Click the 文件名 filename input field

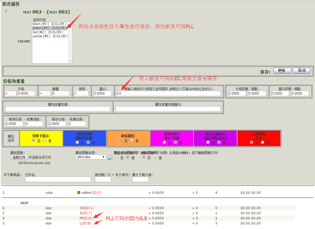[58, 179]
